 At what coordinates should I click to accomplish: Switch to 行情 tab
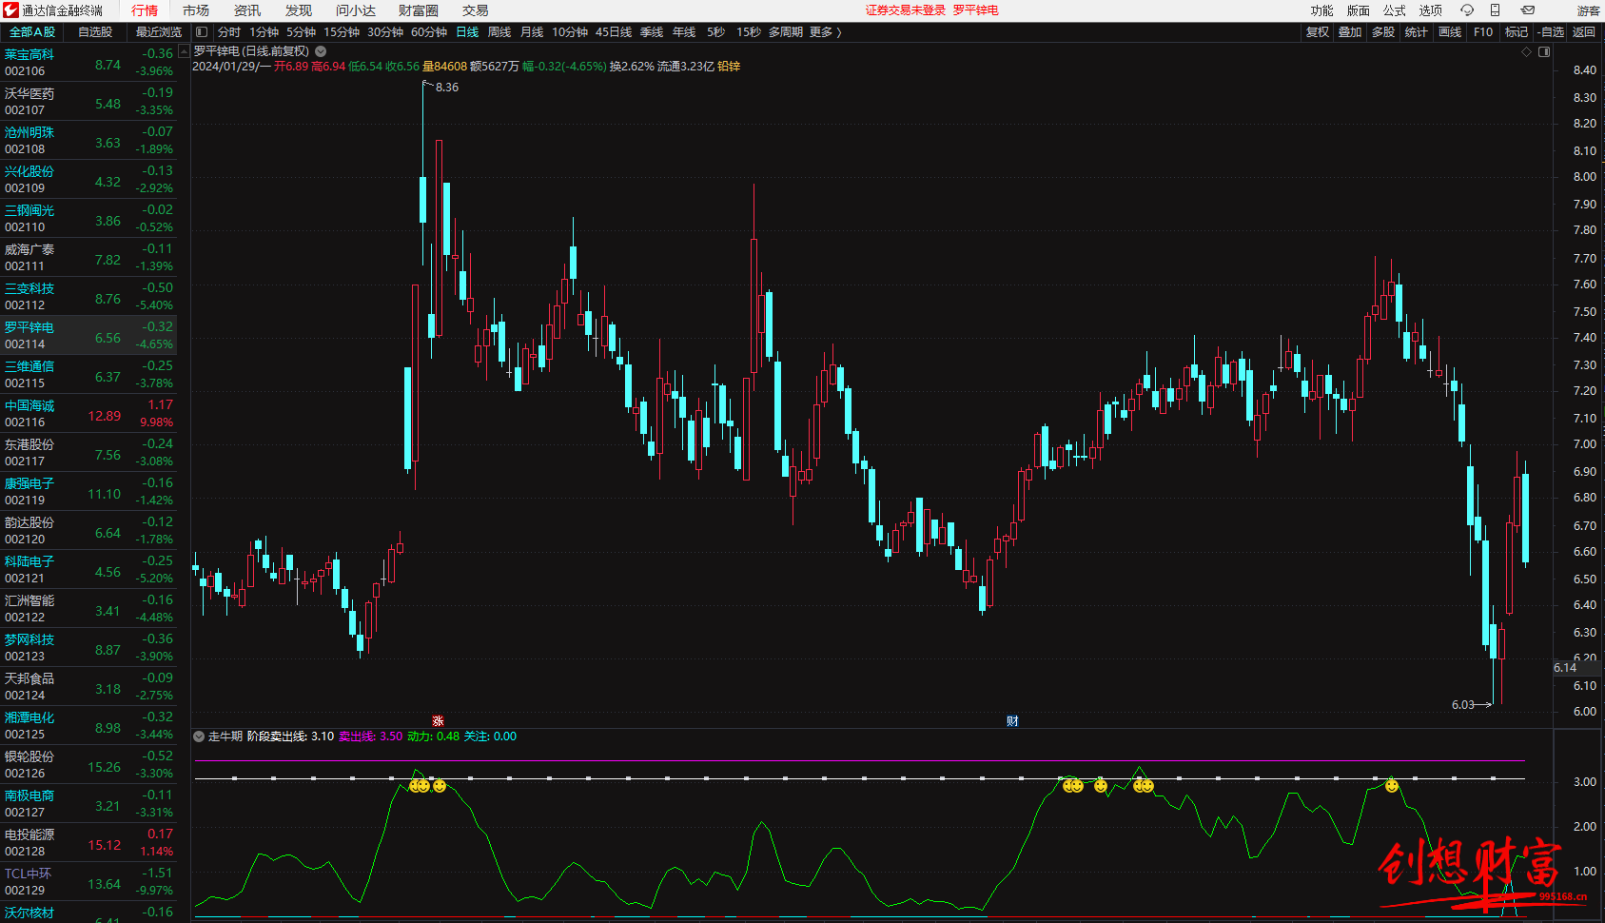tap(145, 10)
